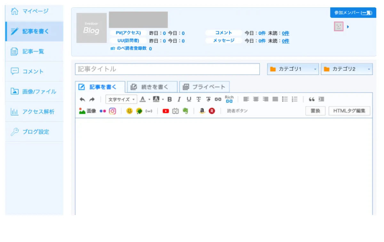Click the Evernote icon in the toolbar

[x=186, y=111]
